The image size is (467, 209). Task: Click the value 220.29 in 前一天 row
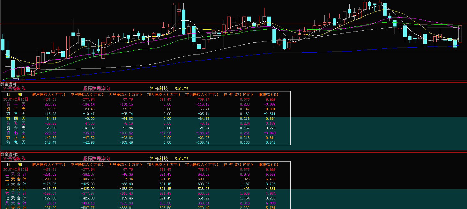coord(51,104)
